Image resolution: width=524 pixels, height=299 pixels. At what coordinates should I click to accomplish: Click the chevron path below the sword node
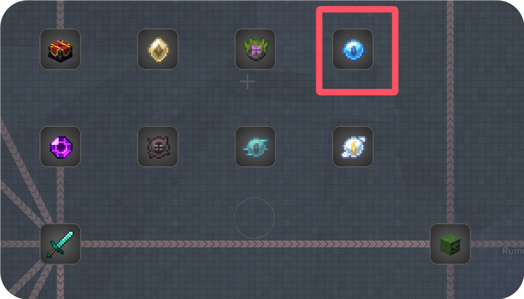point(60,282)
